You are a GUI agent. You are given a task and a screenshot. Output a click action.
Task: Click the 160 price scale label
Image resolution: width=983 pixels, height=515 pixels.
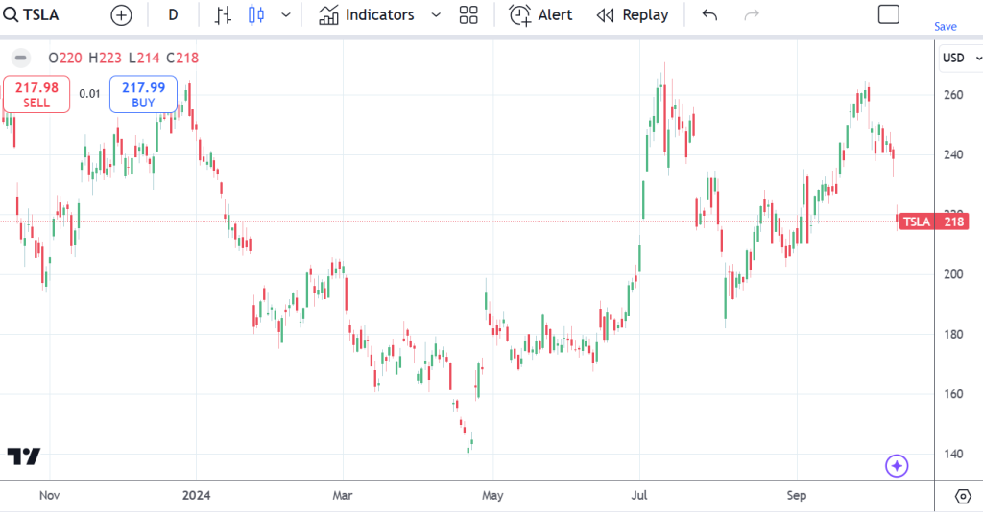point(953,394)
